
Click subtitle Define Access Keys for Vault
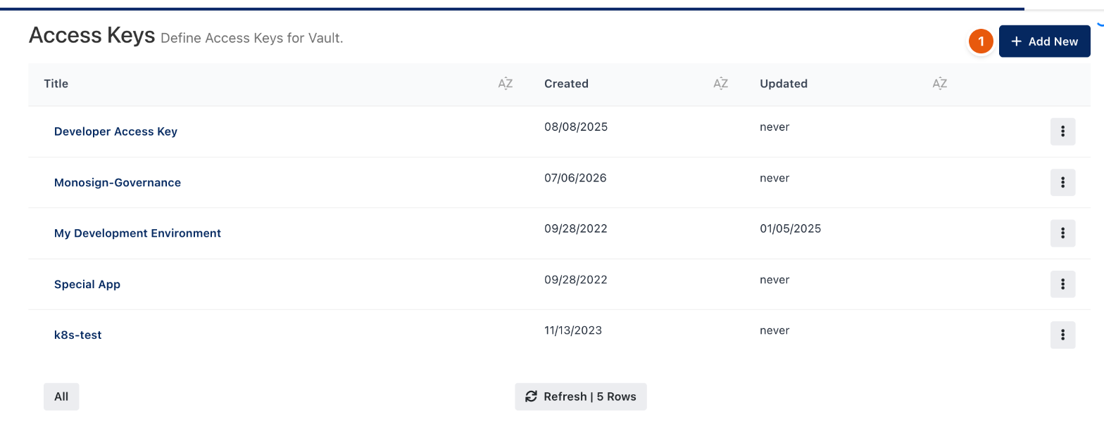coord(252,38)
